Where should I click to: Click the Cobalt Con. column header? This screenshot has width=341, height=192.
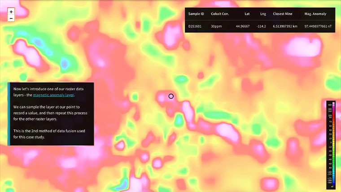pos(220,14)
